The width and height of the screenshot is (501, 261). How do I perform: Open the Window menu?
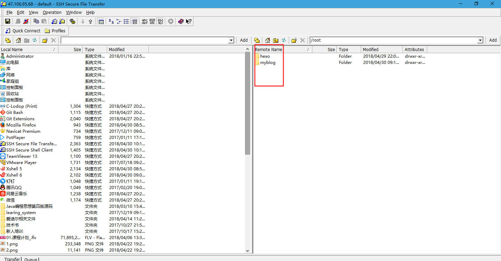pyautogui.click(x=74, y=13)
